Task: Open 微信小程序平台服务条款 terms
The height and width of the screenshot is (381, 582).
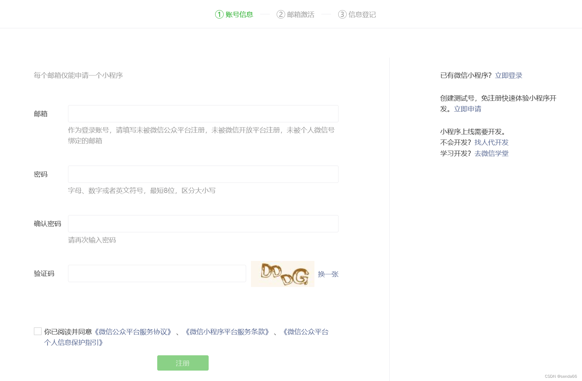Action: point(228,332)
